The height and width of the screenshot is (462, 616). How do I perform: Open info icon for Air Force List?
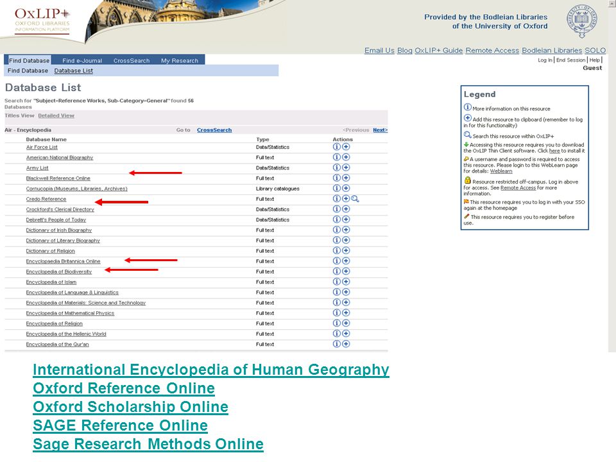[x=336, y=146]
